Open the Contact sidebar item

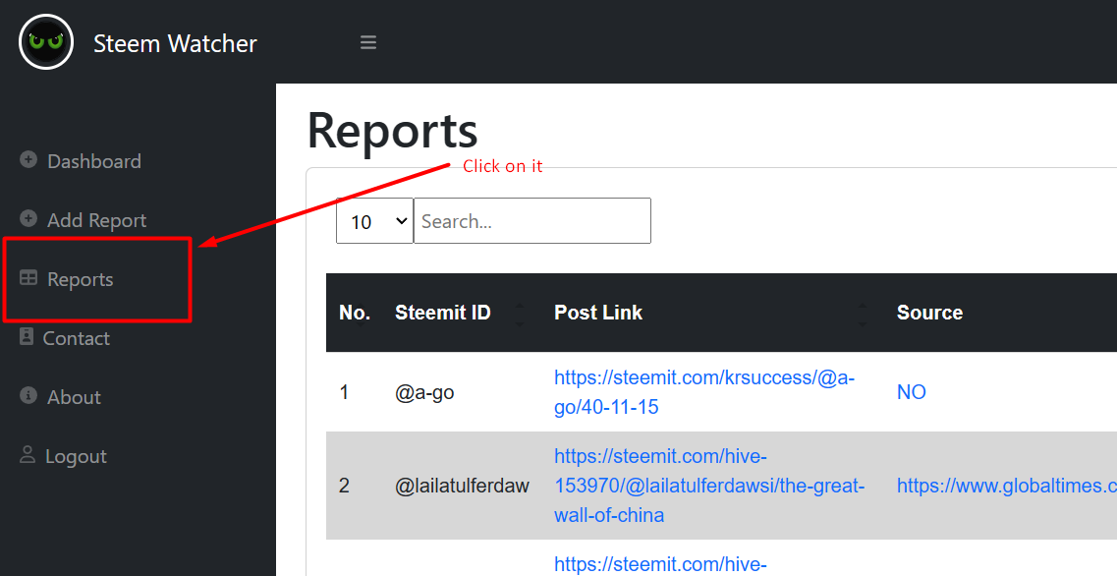[x=65, y=338]
